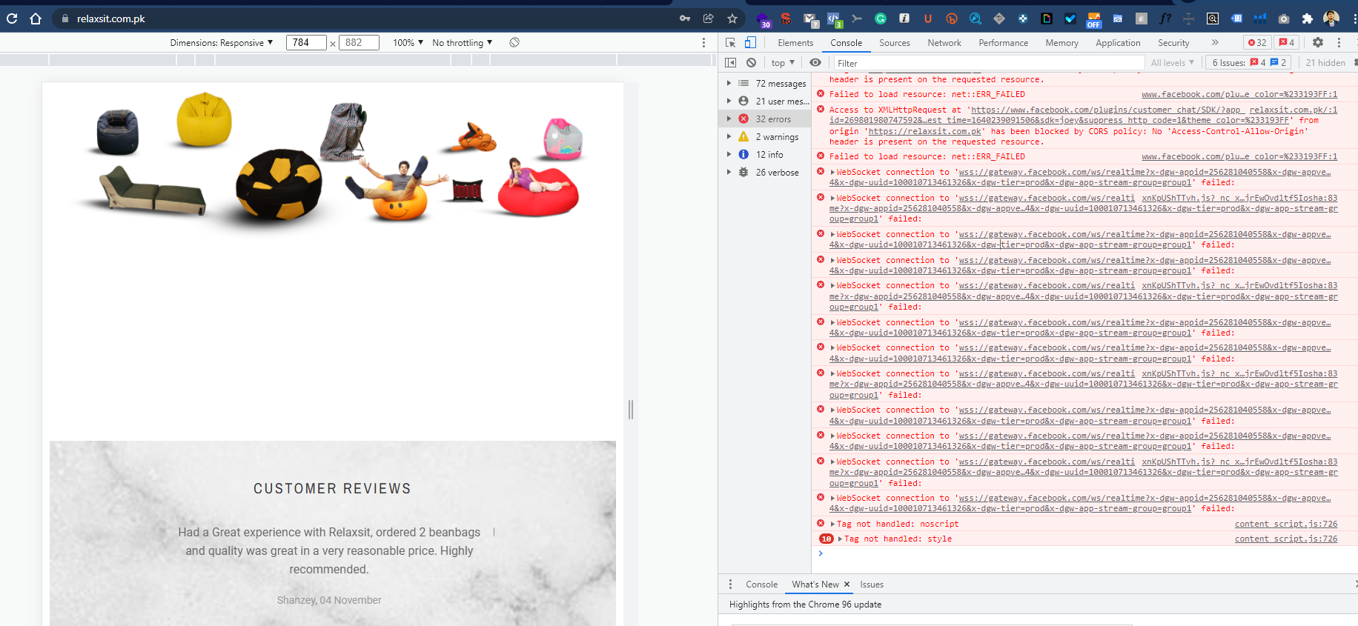This screenshot has height=626, width=1358.
Task: Share this page from the address bar
Action: point(709,19)
